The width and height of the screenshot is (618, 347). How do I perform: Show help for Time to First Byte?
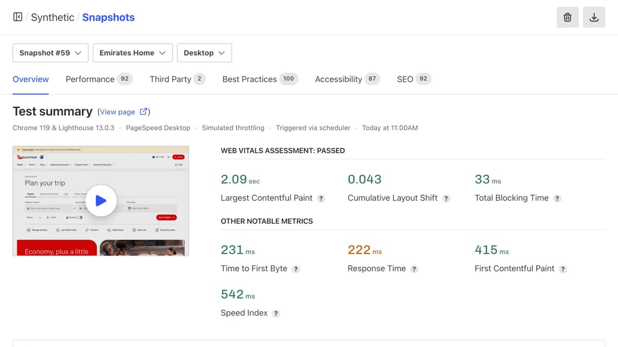point(296,269)
